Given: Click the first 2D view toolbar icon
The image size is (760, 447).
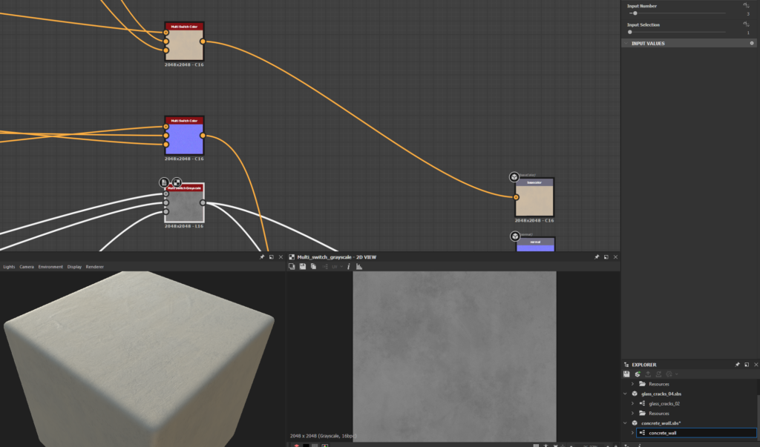Looking at the screenshot, I should coord(292,267).
